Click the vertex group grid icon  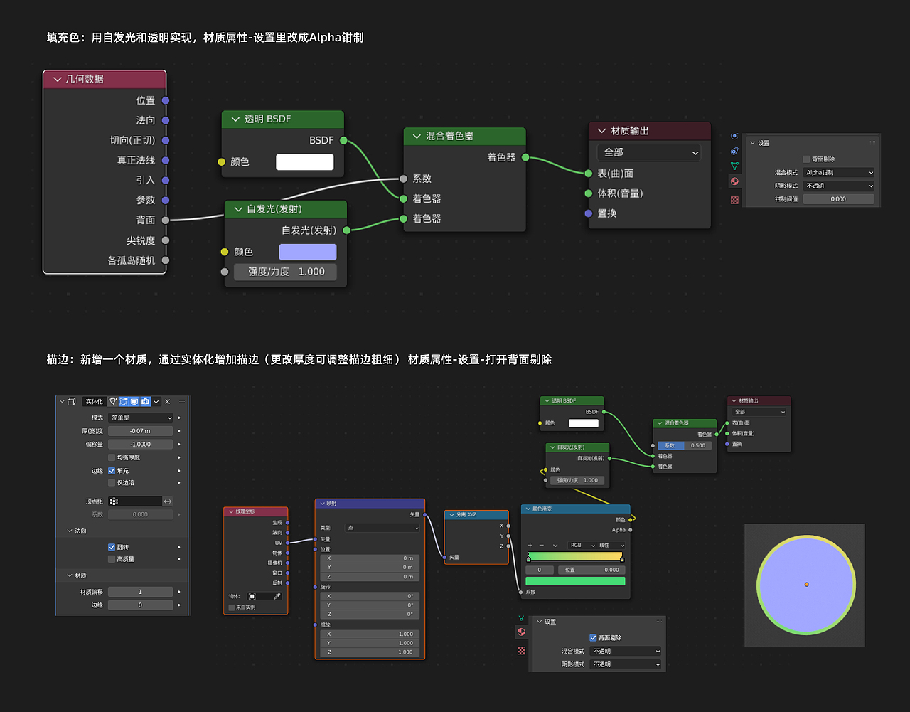(x=114, y=501)
